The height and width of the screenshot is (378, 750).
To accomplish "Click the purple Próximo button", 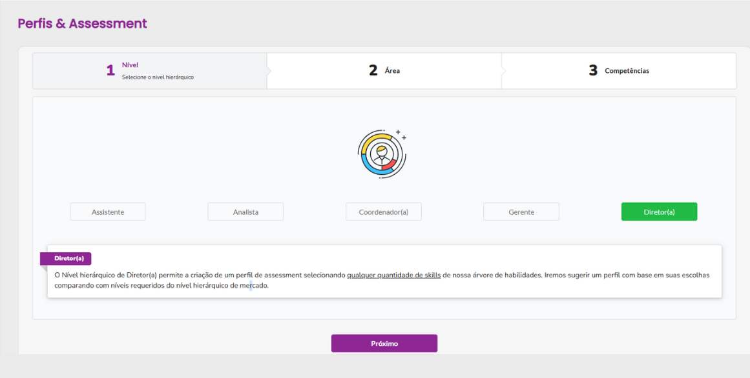I will pyautogui.click(x=384, y=343).
